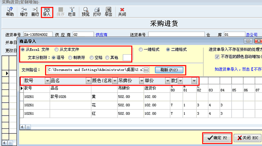
Task: Click the 送货单号 input field
Action: 176,34
